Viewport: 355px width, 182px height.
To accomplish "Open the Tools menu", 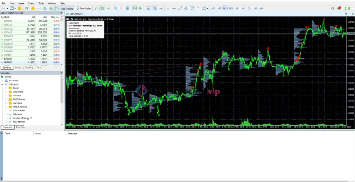I will click(41, 3).
